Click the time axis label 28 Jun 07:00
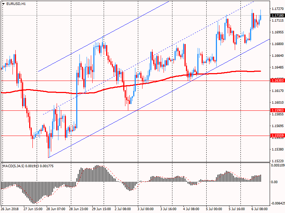 click(x=56, y=209)
